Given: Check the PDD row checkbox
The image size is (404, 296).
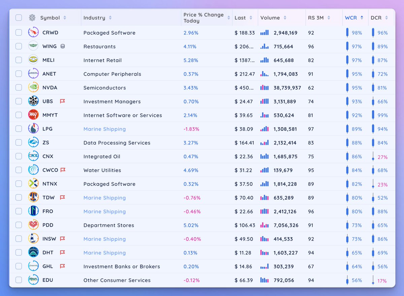Looking at the screenshot, I should (19, 225).
